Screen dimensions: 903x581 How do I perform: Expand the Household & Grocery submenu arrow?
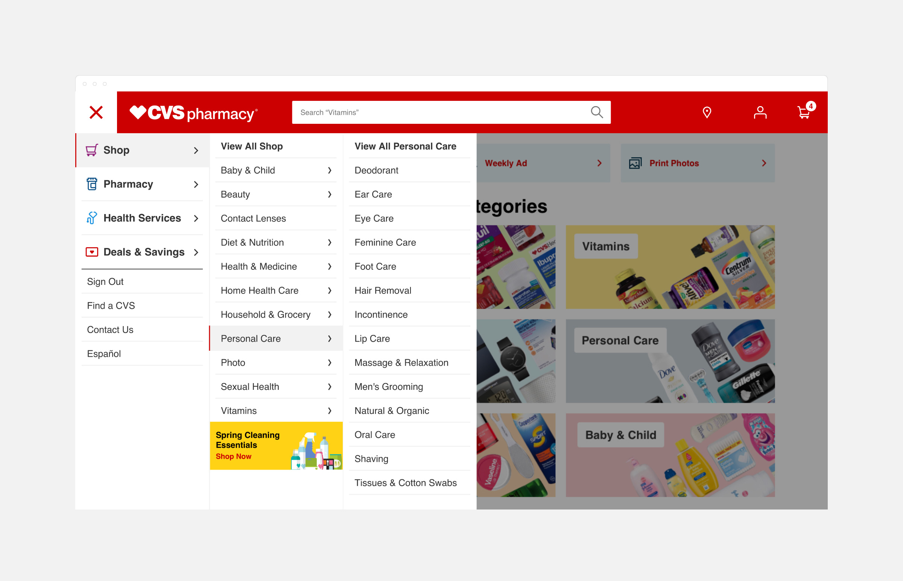coord(329,315)
